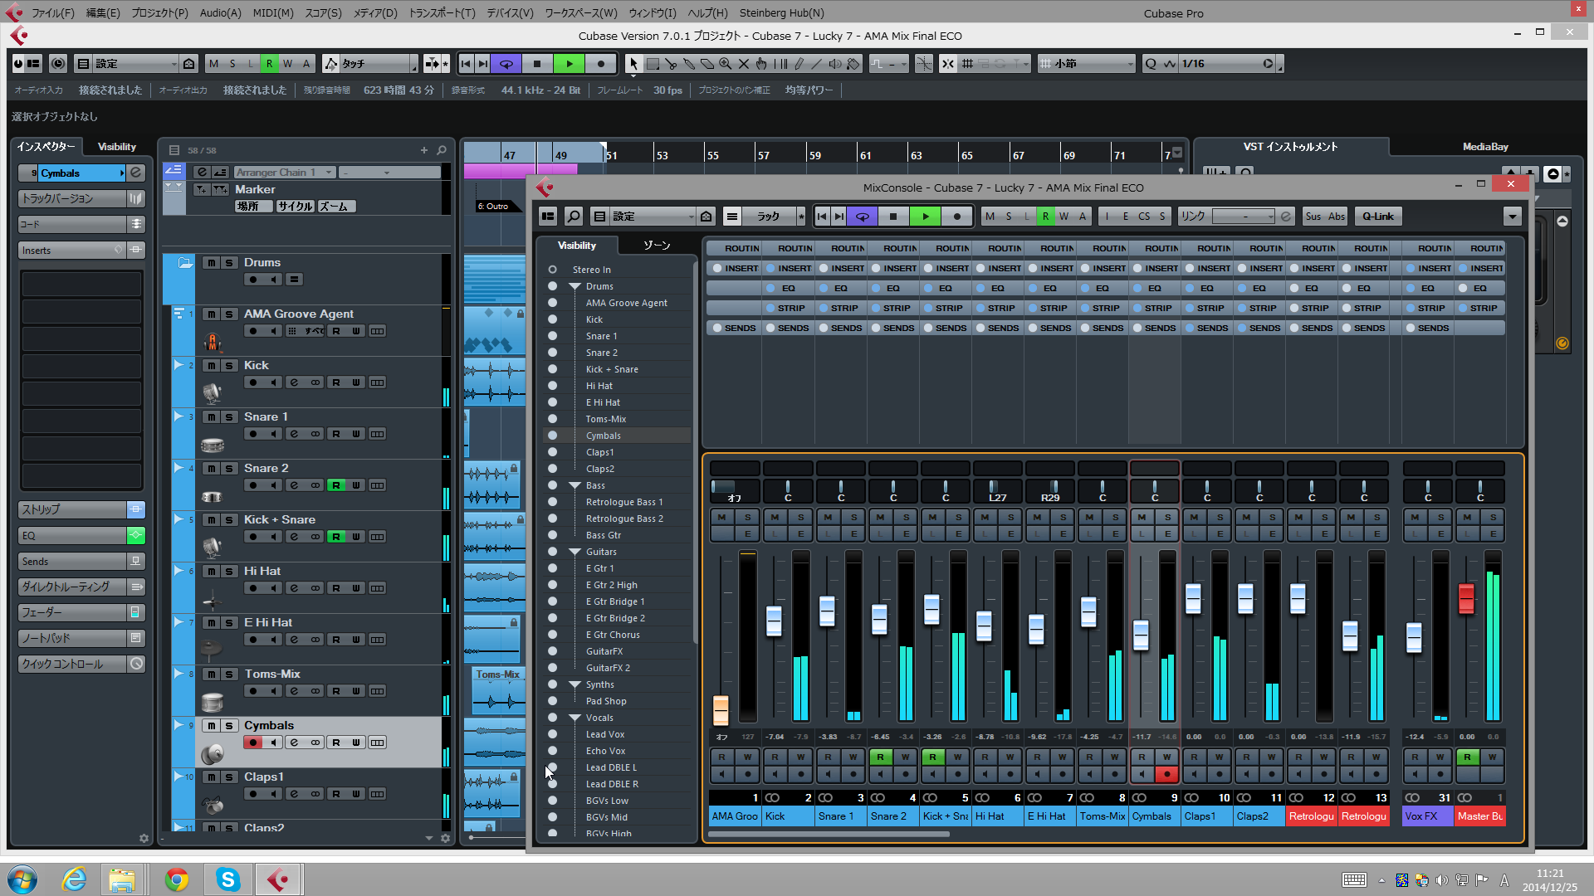The width and height of the screenshot is (1594, 896).
Task: Select the Split scissors tool
Action: pyautogui.click(x=671, y=64)
